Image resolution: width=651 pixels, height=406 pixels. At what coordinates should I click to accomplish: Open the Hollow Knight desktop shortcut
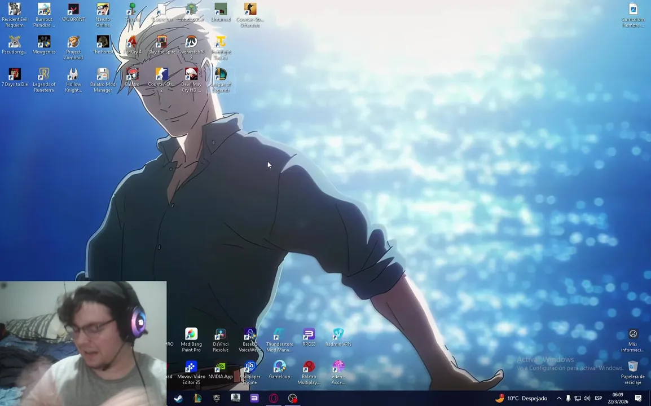point(73,80)
